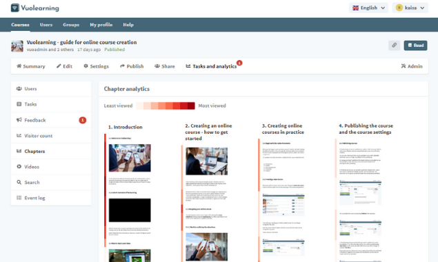This screenshot has height=262, width=438.
Task: Click the sidebar Users people icon
Action: (19, 88)
